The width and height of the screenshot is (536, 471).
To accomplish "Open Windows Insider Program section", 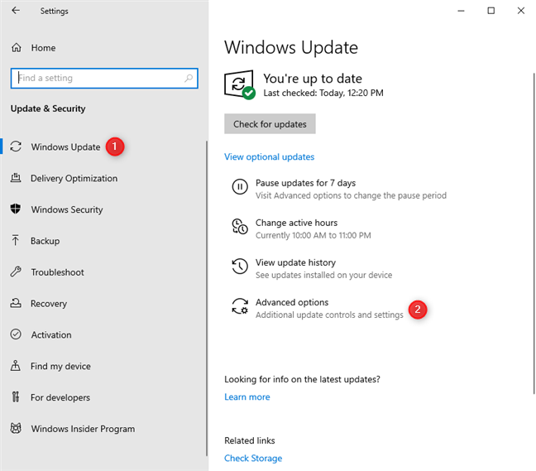I will click(83, 429).
